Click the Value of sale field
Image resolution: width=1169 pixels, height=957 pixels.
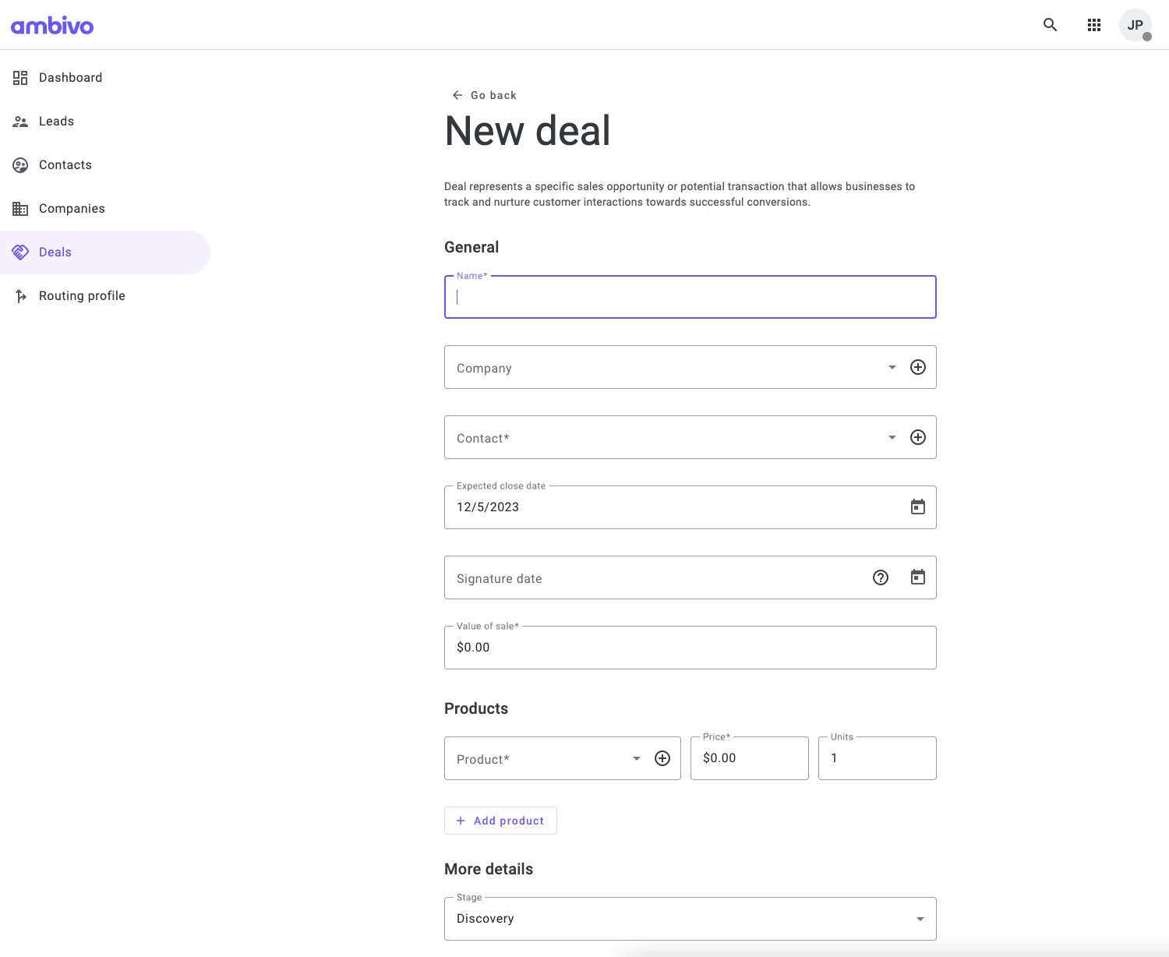690,648
